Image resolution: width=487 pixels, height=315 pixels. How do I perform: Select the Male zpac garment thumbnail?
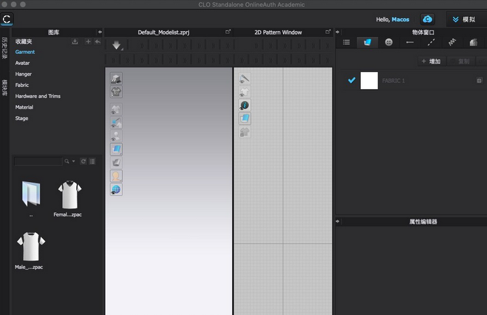[30, 250]
